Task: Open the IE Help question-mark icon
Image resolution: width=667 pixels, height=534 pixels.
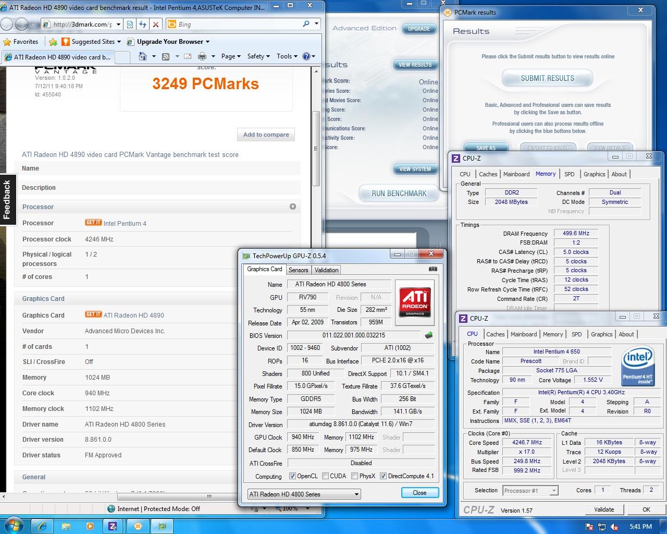Action: point(306,56)
